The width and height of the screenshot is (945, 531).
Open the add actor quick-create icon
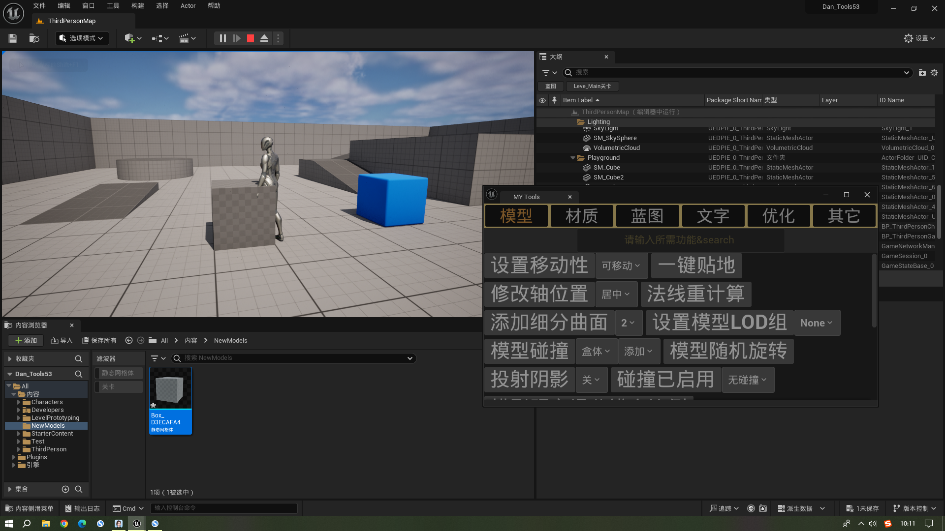pyautogui.click(x=133, y=38)
